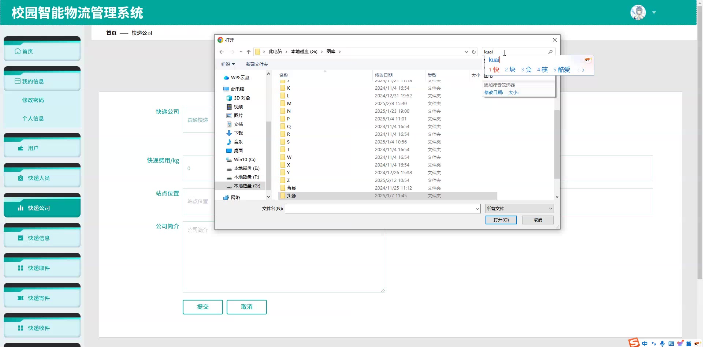Open WPS云盘 cloud drive
The height and width of the screenshot is (347, 703).
tap(240, 78)
